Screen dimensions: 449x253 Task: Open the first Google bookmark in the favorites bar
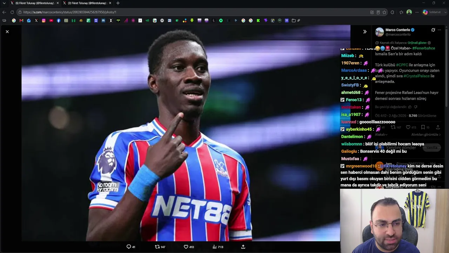[x=14, y=20]
